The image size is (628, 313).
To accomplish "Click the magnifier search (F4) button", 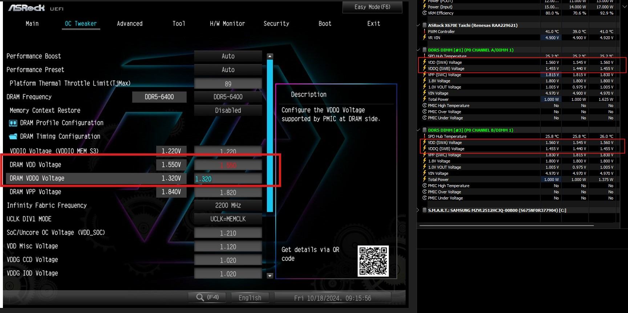I will (207, 297).
